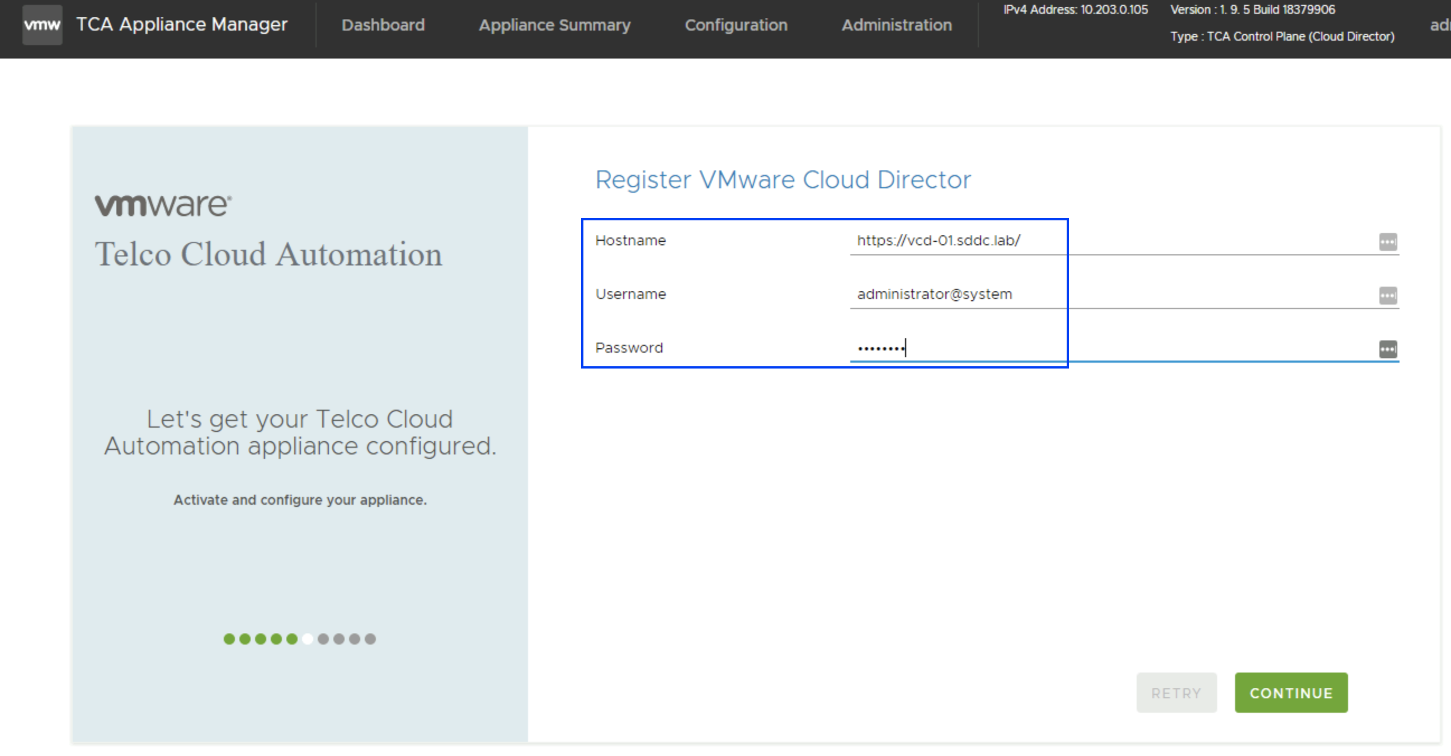Open the Dashboard menu
The height and width of the screenshot is (756, 1451).
383,25
